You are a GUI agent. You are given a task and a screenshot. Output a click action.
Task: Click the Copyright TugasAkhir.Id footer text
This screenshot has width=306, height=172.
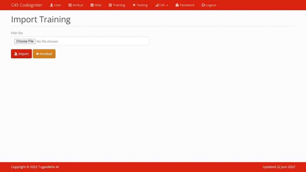pos(35,167)
